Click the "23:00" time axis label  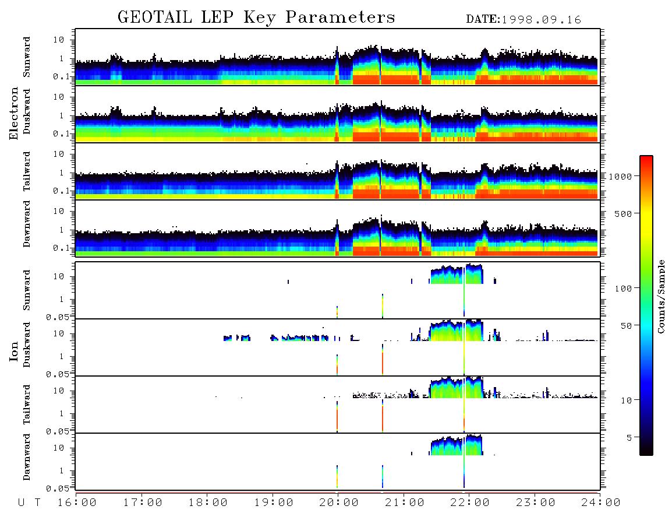point(536,503)
